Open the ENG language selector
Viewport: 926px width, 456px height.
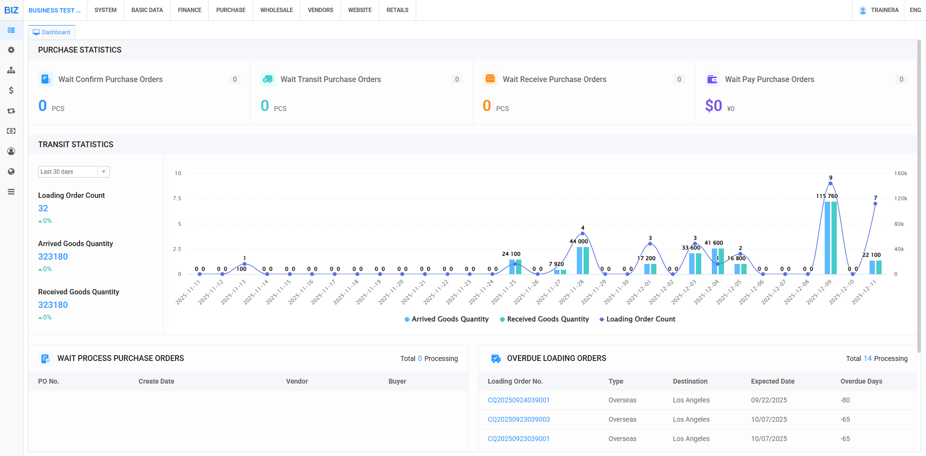click(915, 10)
